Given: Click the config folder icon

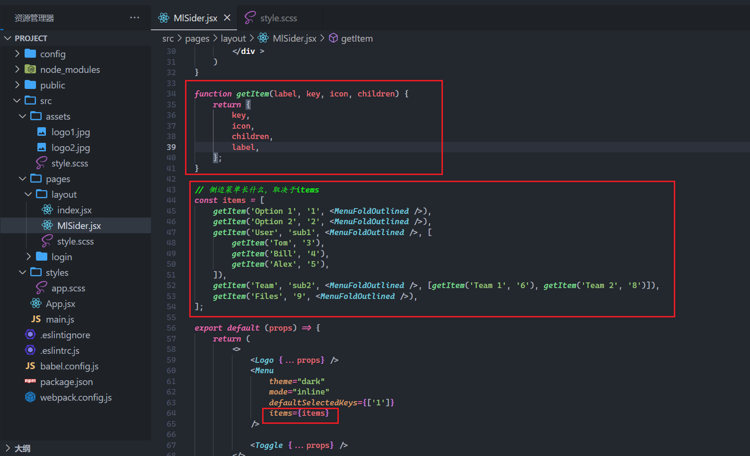Looking at the screenshot, I should [30, 53].
